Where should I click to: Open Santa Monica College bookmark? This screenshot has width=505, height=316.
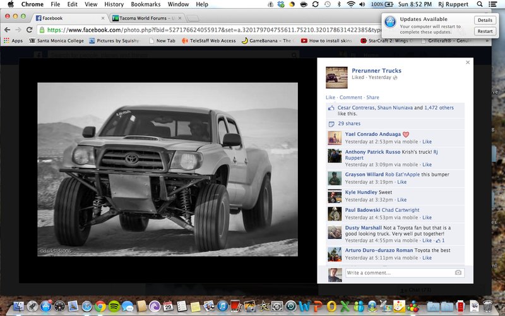tap(56, 40)
